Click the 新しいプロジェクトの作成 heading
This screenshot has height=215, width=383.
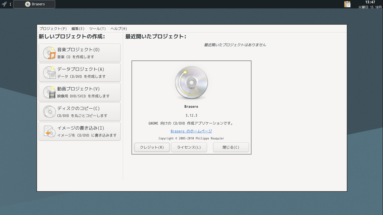pos(72,36)
